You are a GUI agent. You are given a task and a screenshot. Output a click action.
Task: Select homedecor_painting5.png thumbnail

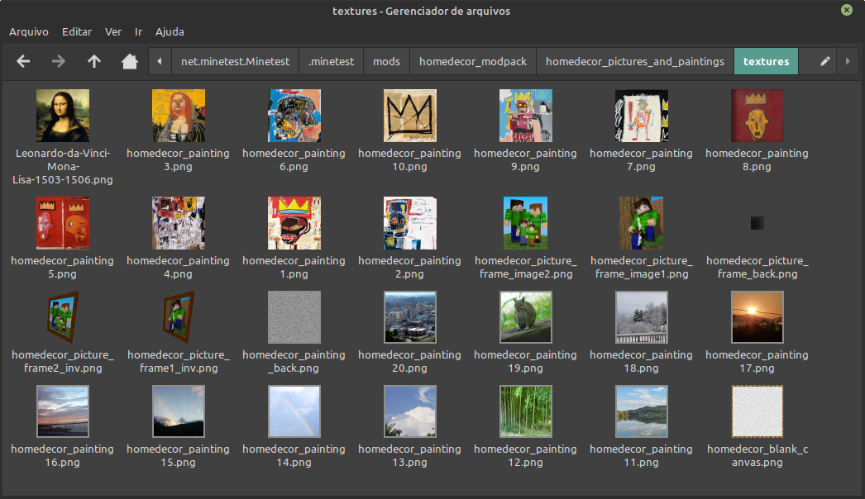(63, 223)
